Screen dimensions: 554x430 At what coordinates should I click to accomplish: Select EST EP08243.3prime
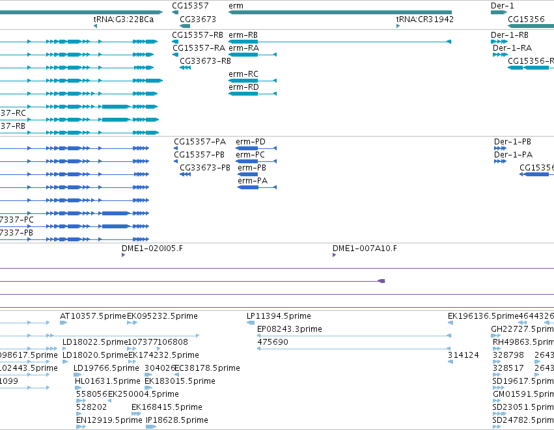(x=354, y=336)
